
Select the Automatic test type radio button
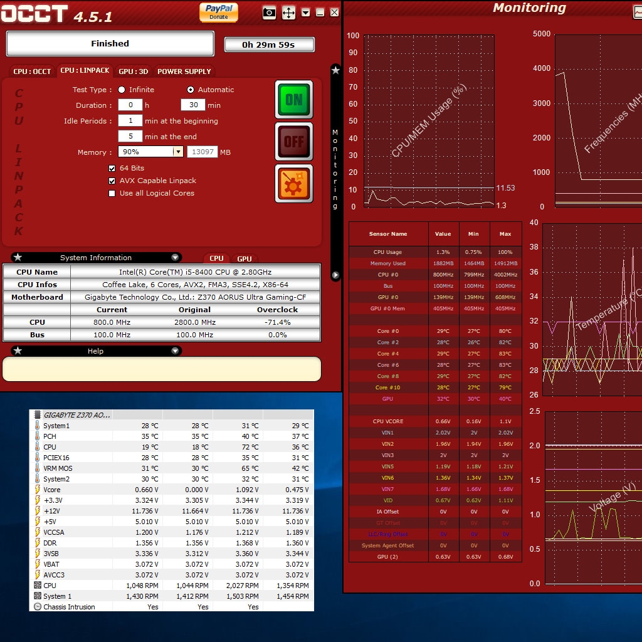pos(191,90)
